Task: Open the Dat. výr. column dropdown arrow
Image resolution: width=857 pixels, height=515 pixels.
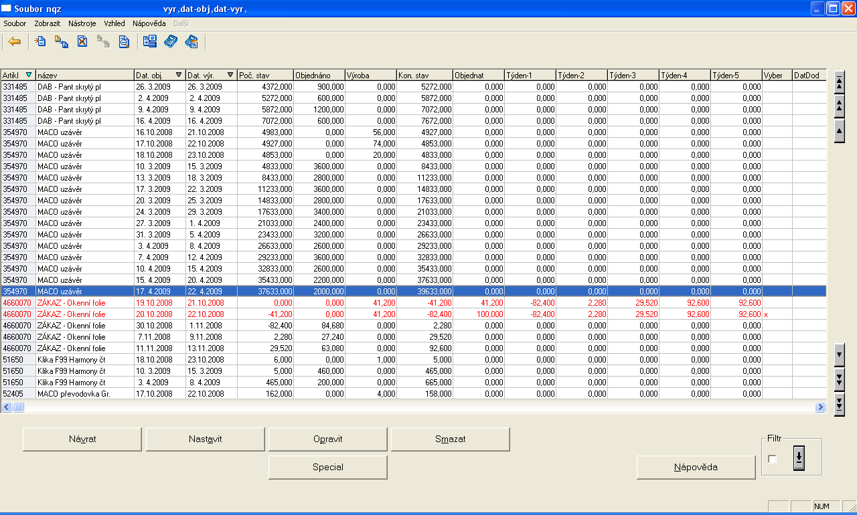Action: pyautogui.click(x=230, y=75)
